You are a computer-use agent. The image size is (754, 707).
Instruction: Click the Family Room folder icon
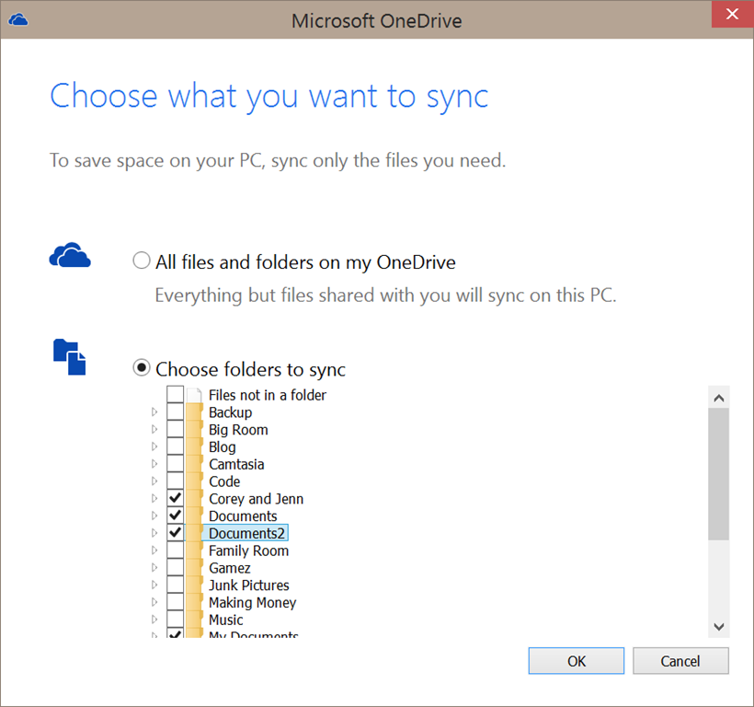coord(194,551)
